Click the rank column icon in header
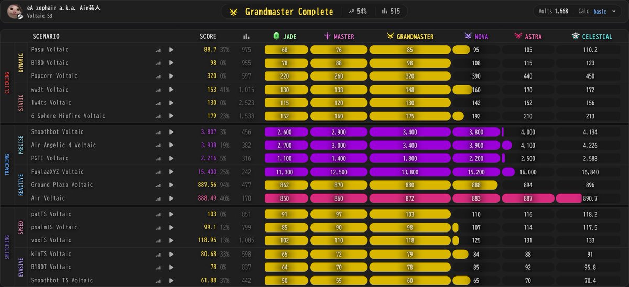The image size is (629, 287). coord(246,37)
